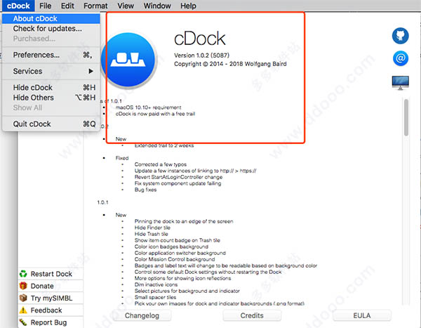Click the Version 1.0.2 (5087) text
The image size is (421, 328).
[x=201, y=55]
